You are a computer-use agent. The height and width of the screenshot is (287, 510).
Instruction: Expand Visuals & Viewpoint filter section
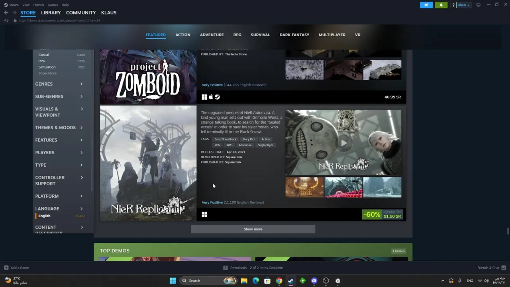[59, 112]
